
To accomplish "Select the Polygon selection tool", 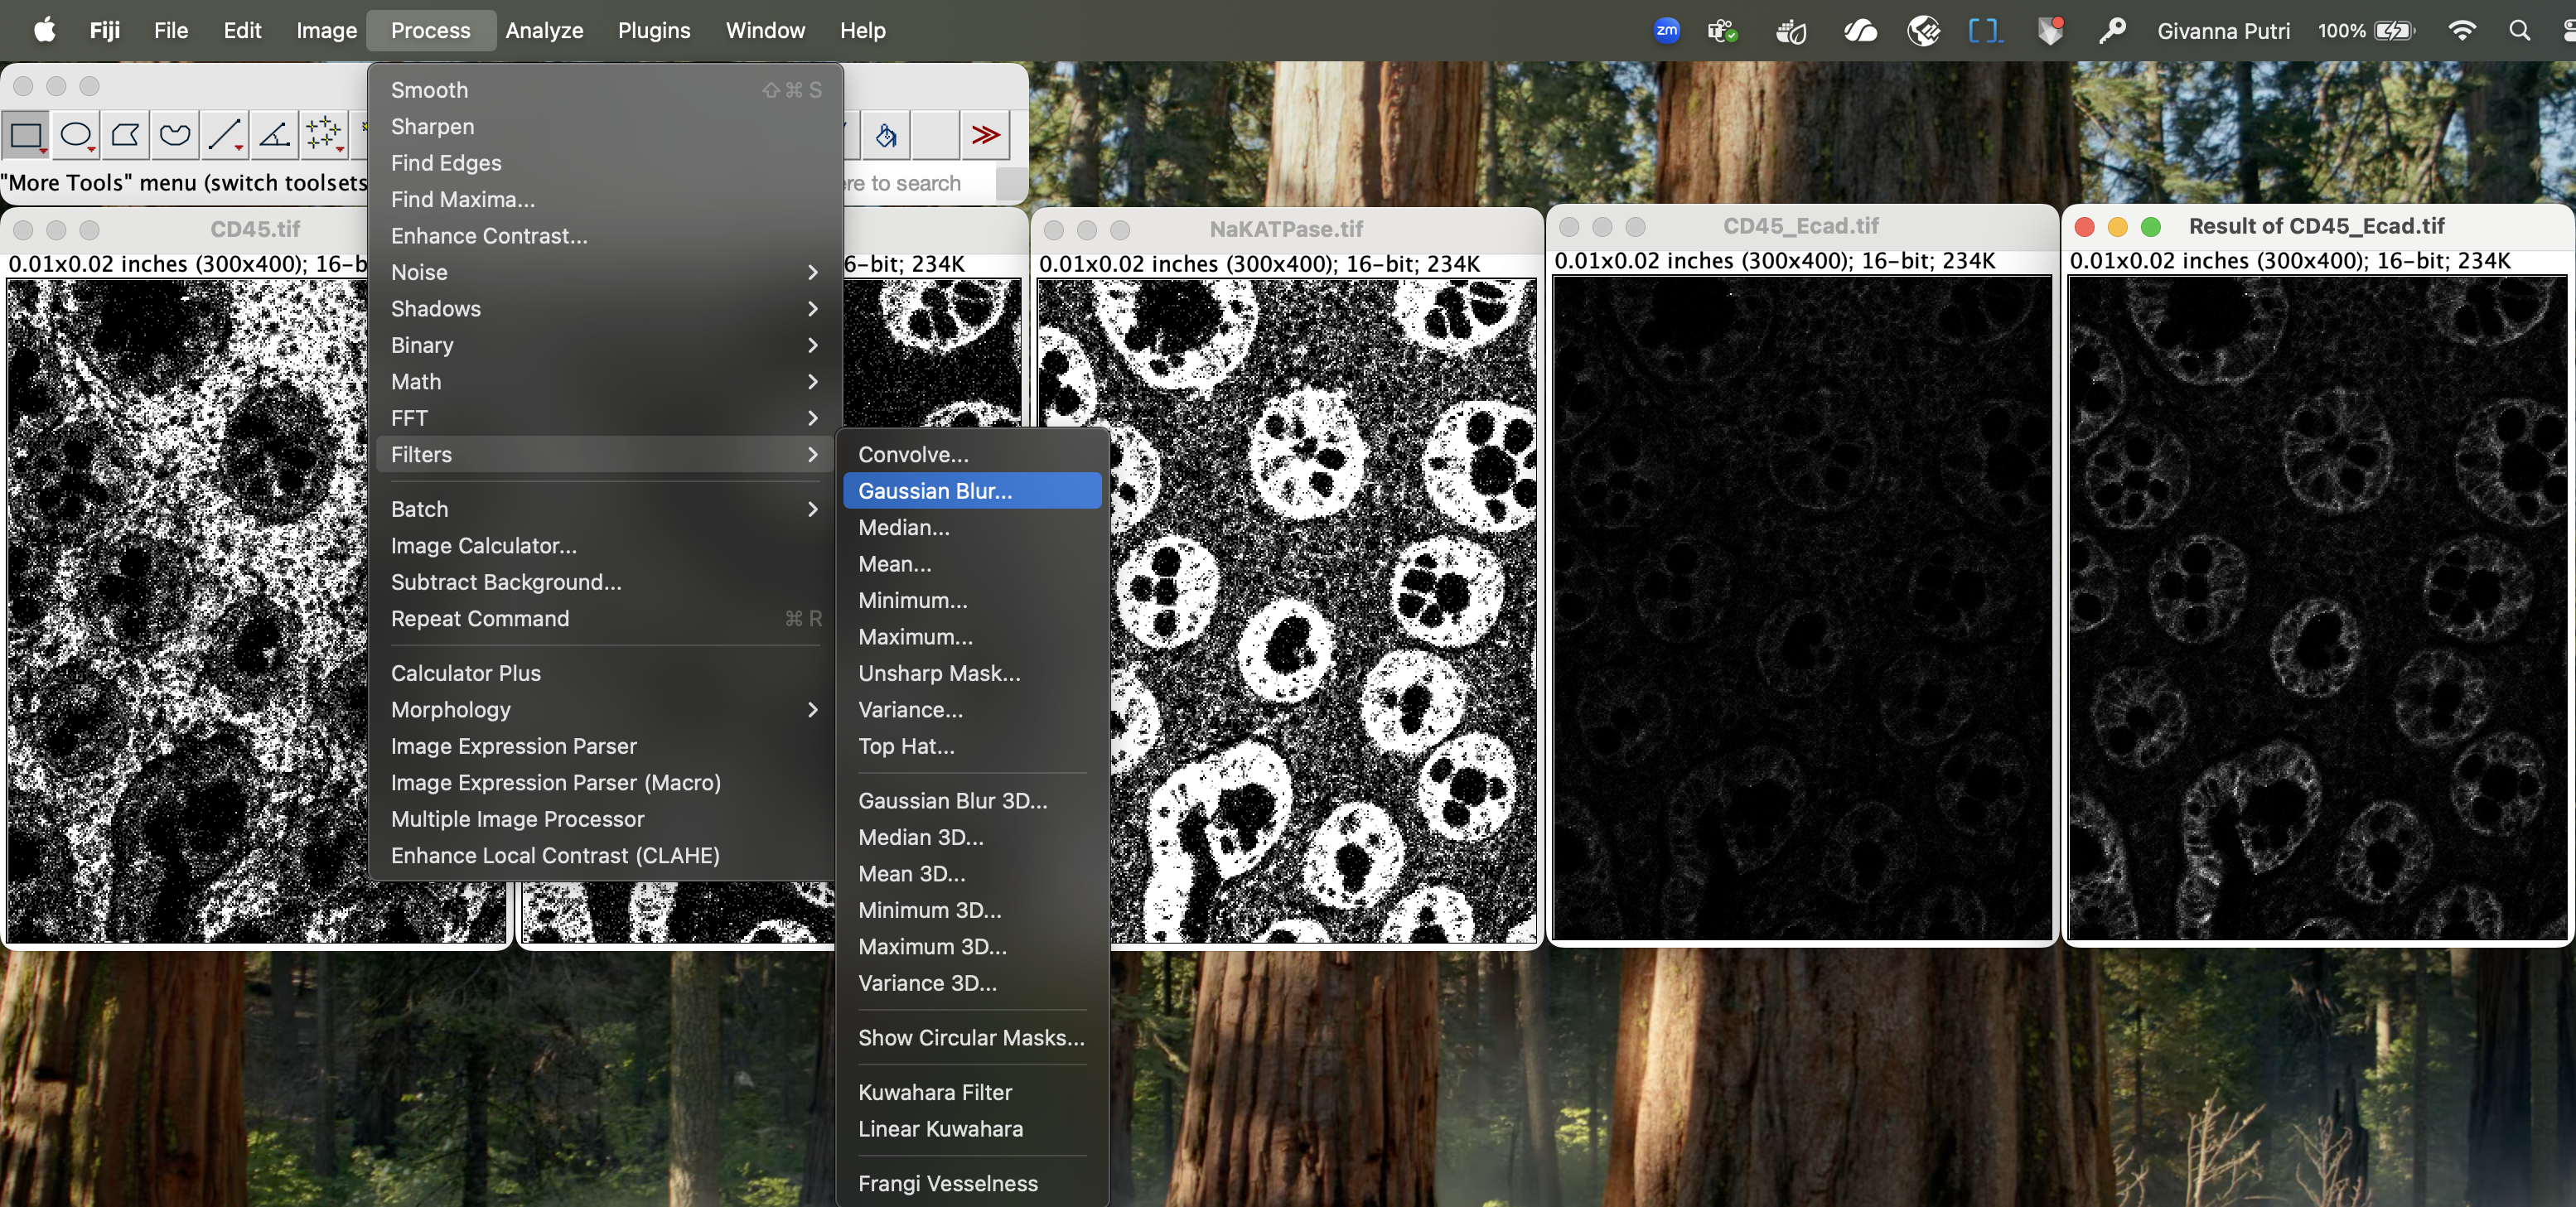I will (125, 135).
